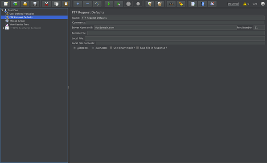Click the Name input field
This screenshot has height=163, width=267.
coord(173,18)
